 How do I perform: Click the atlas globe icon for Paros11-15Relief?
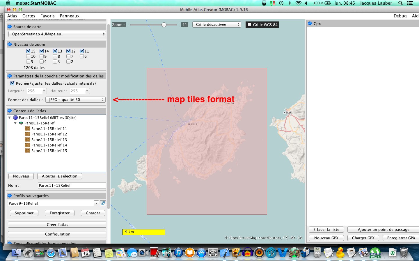pyautogui.click(x=15, y=117)
